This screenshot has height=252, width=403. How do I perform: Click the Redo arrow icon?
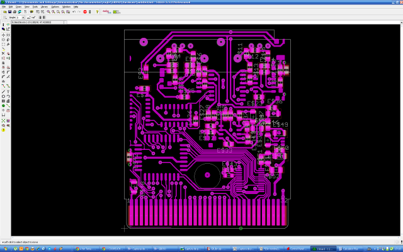pyautogui.click(x=77, y=11)
